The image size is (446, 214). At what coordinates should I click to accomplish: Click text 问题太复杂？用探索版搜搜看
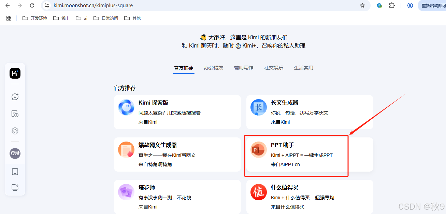(170, 113)
